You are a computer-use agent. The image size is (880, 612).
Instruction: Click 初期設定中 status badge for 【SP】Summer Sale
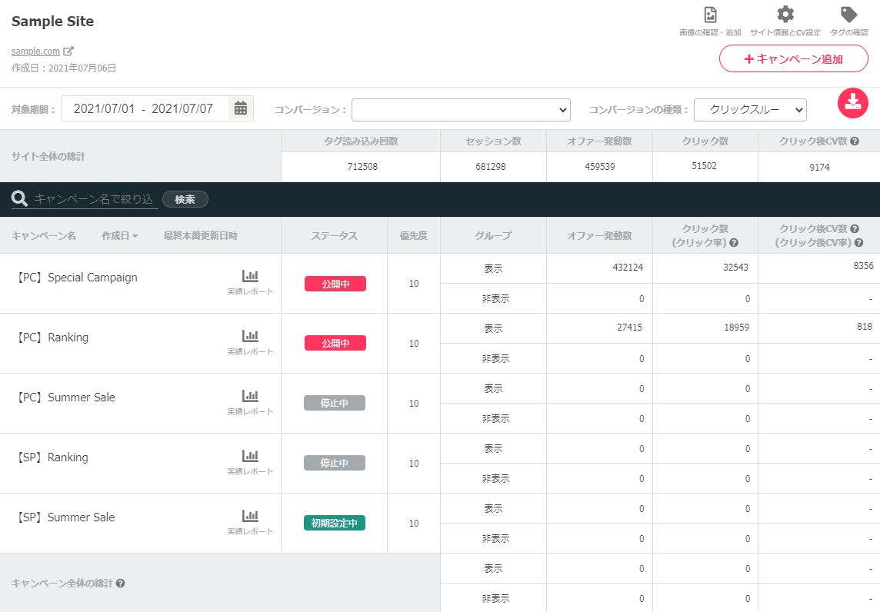335,524
